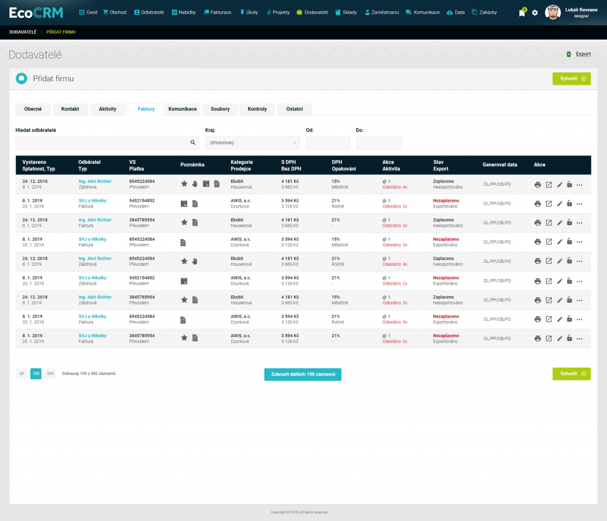
Task: Click unlock icon in fourth invoice row
Action: click(570, 242)
